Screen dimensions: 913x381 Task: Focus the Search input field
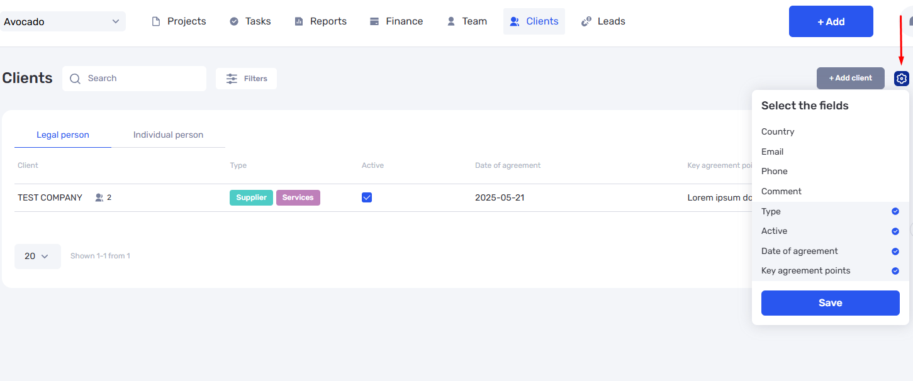(x=134, y=79)
